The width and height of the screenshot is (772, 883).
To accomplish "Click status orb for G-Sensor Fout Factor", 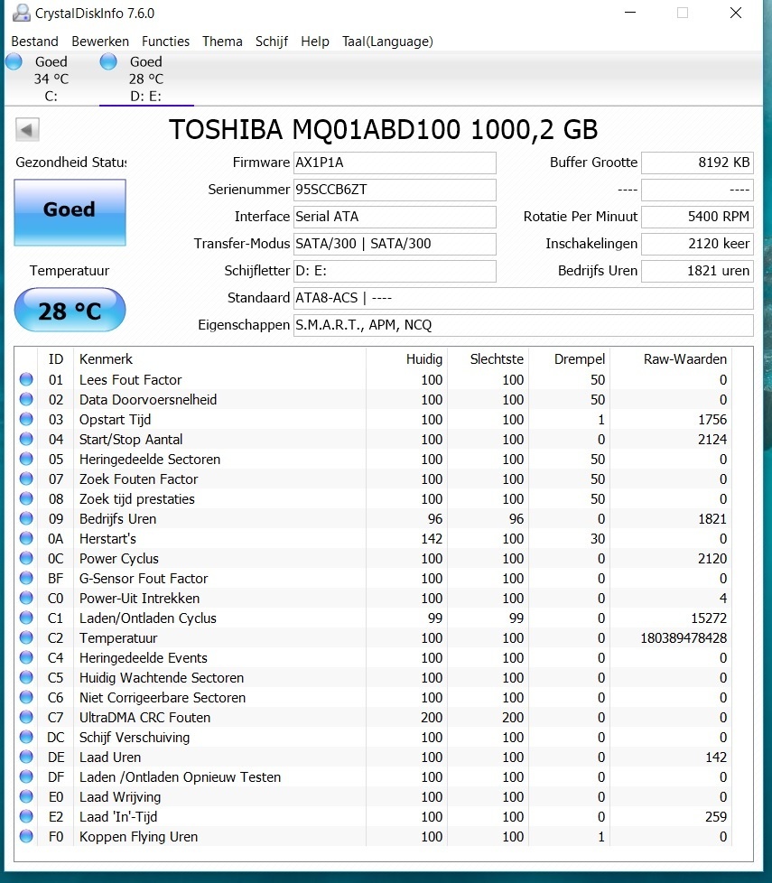I will [26, 579].
